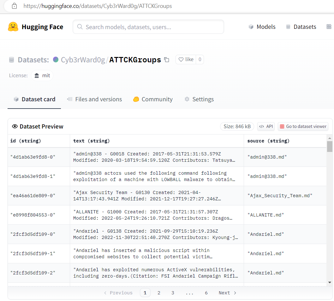334x301 pixels.
Task: Click the search models input field
Action: [148, 27]
